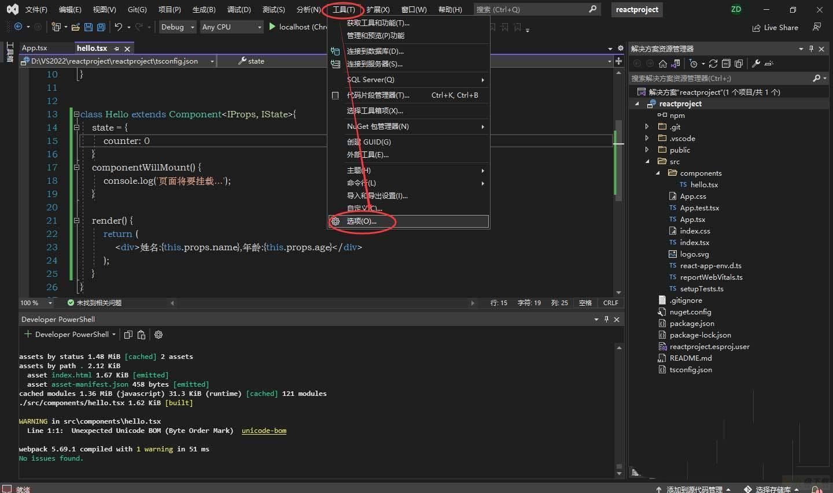This screenshot has height=493, width=833.
Task: Click 选择存储库 in status bar
Action: click(772, 490)
